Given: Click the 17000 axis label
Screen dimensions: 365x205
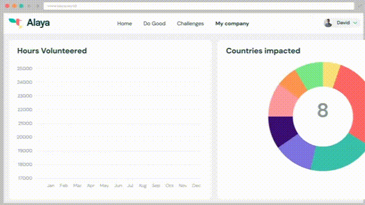Looking at the screenshot, I should coord(25,178).
